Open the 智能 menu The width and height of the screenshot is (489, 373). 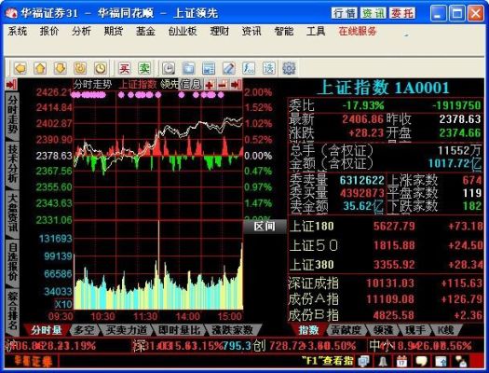tap(284, 31)
